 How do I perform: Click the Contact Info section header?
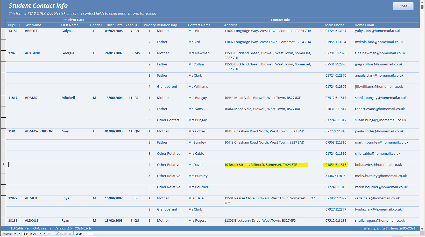tap(280, 20)
